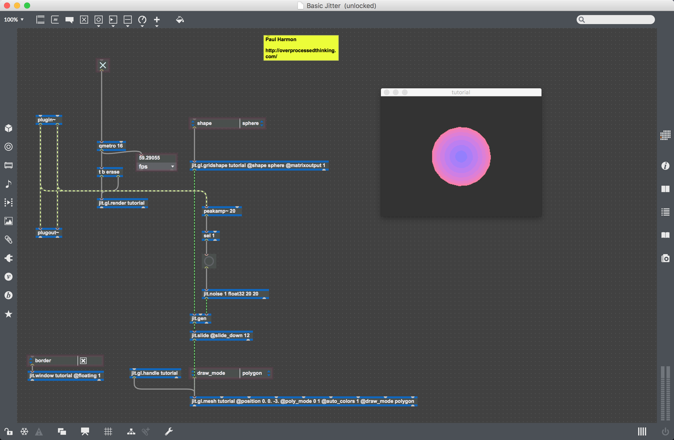Screen dimensions: 674x440
Task: Open the patcher inspector wrench icon
Action: point(169,431)
